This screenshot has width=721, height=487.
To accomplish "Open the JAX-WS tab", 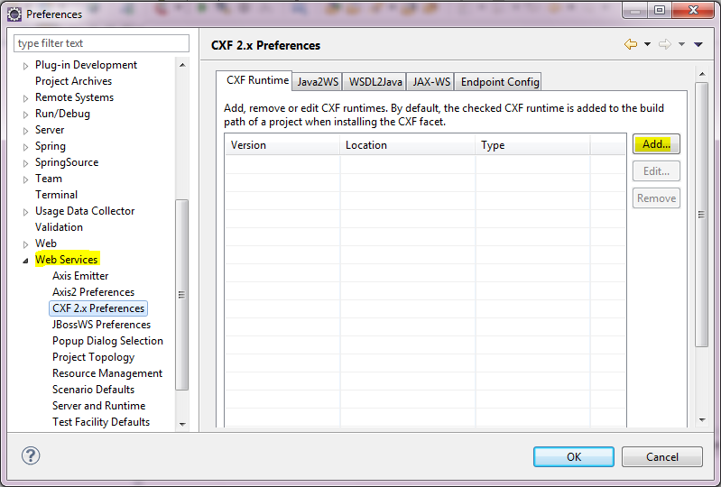I will coord(430,82).
